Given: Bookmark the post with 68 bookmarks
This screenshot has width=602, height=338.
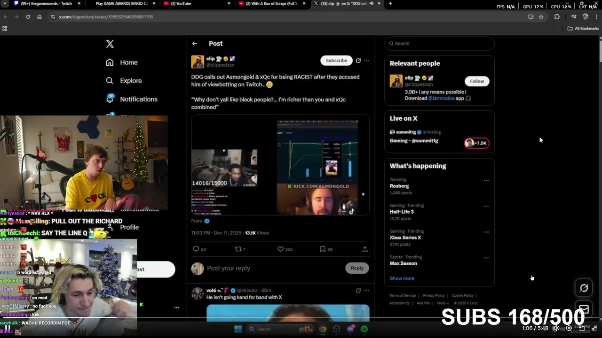Looking at the screenshot, I should pyautogui.click(x=326, y=249).
